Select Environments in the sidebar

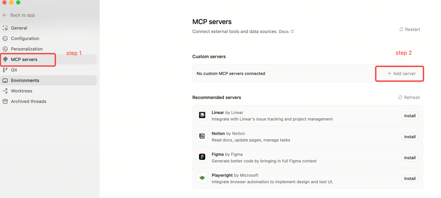(25, 80)
